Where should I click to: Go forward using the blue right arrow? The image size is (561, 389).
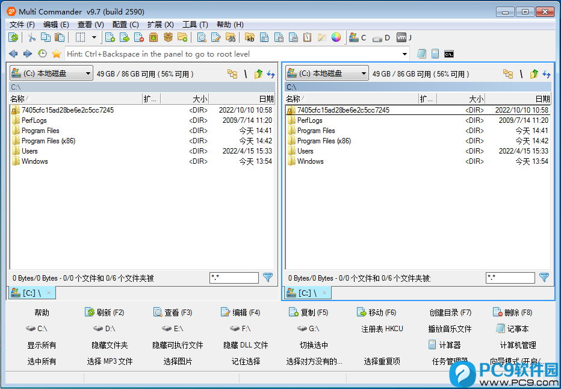tap(28, 54)
